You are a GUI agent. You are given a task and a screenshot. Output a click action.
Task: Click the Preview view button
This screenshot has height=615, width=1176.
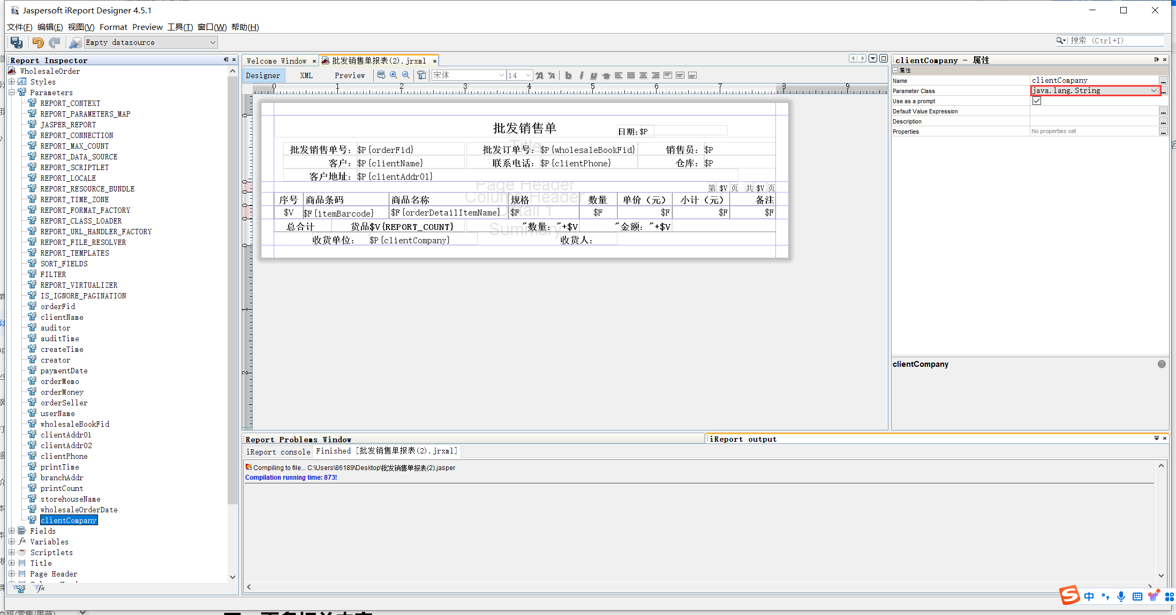pyautogui.click(x=350, y=75)
